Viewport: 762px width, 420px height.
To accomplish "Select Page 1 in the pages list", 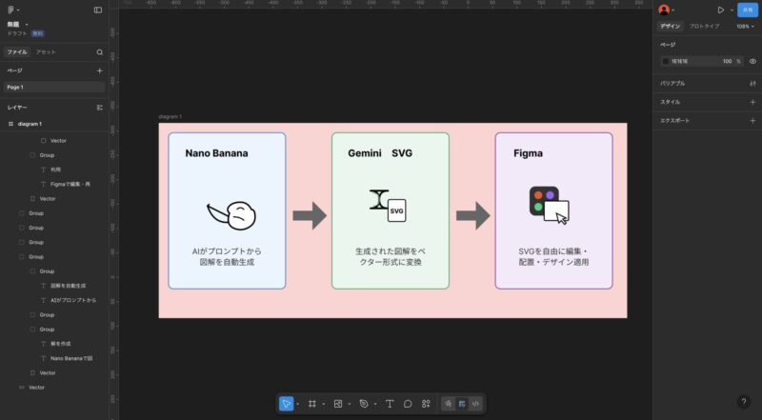I will point(54,87).
